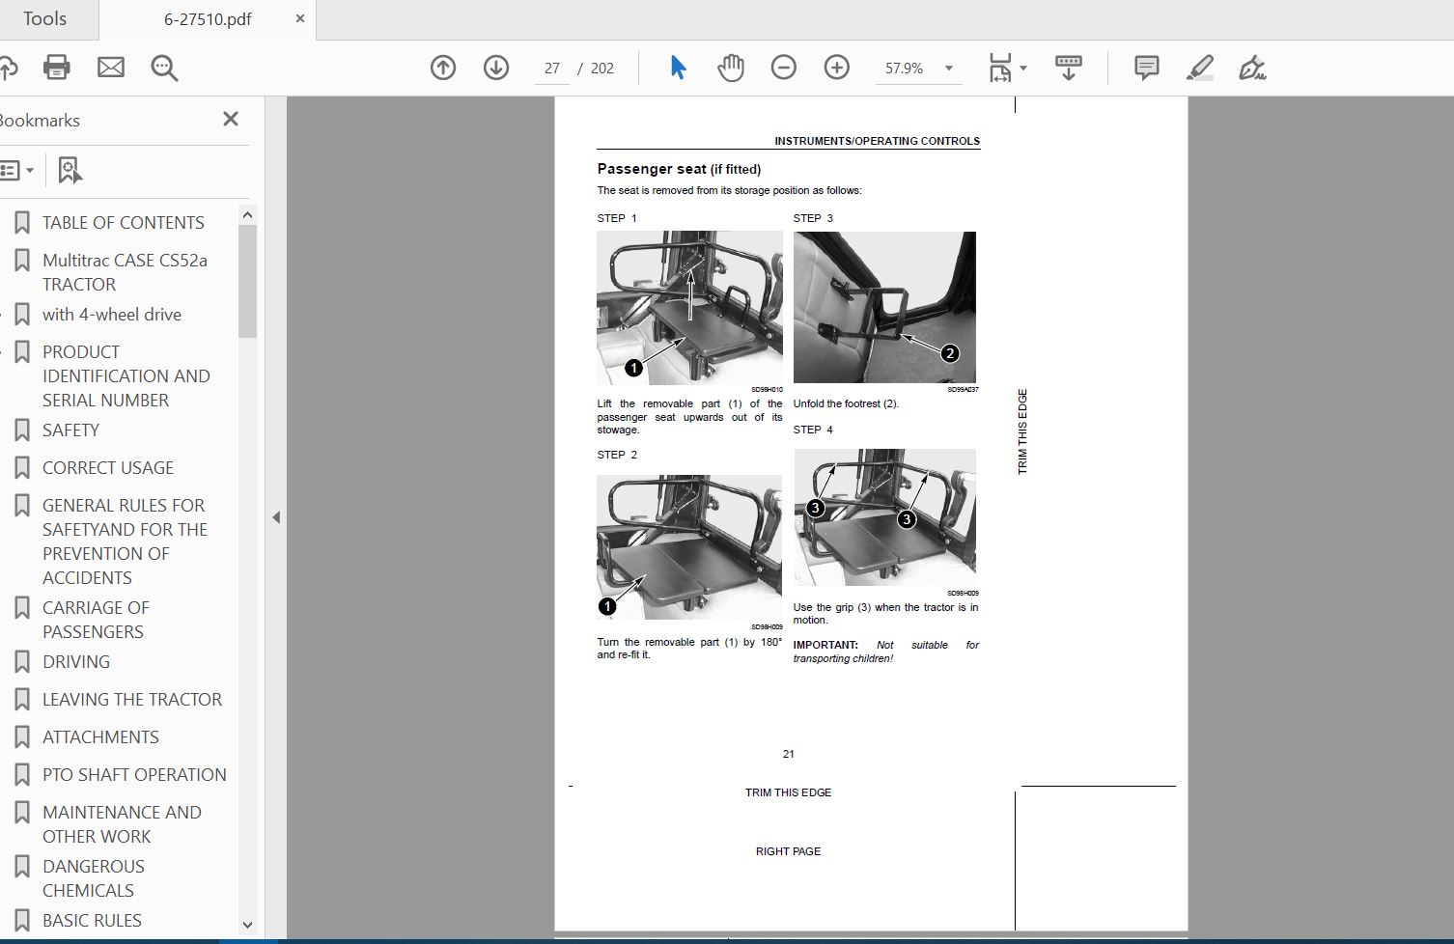The height and width of the screenshot is (944, 1454).
Task: Click the page number input field
Action: pyautogui.click(x=552, y=68)
